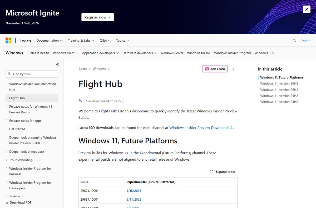Open the Windows for IoT nav item
This screenshot has height=208, width=316.
click(x=199, y=53)
